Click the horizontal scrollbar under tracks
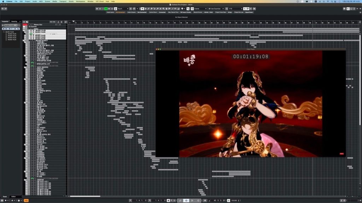 [85, 196]
